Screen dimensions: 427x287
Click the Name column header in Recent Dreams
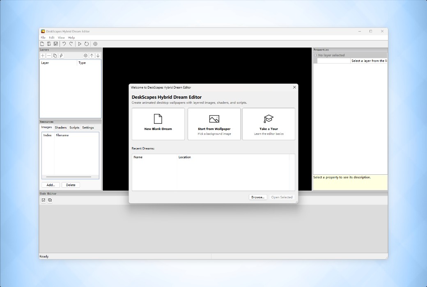pyautogui.click(x=154, y=157)
